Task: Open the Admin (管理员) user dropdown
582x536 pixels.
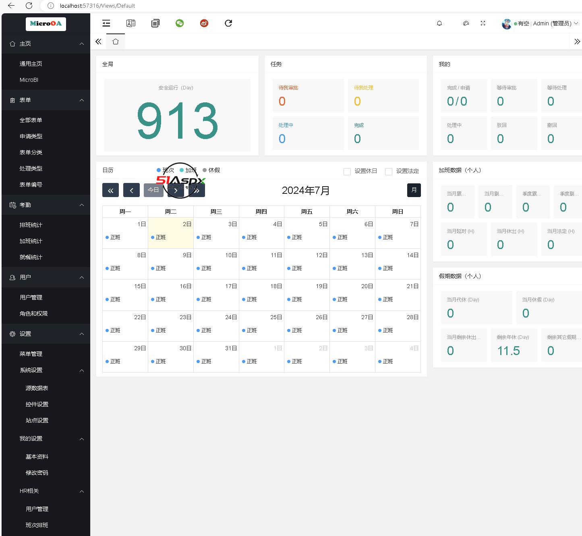Action: pyautogui.click(x=540, y=23)
